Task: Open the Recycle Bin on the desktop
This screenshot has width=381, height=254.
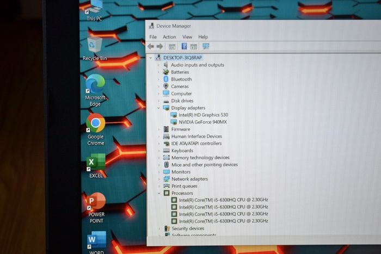Action: [x=95, y=48]
